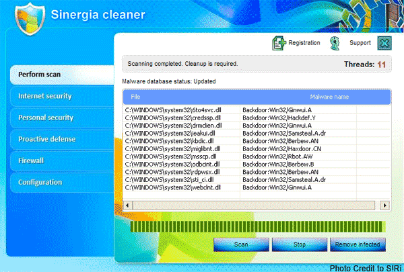Click the Sinergia cleaner shield logo
The width and height of the screenshot is (404, 272).
pyautogui.click(x=30, y=19)
